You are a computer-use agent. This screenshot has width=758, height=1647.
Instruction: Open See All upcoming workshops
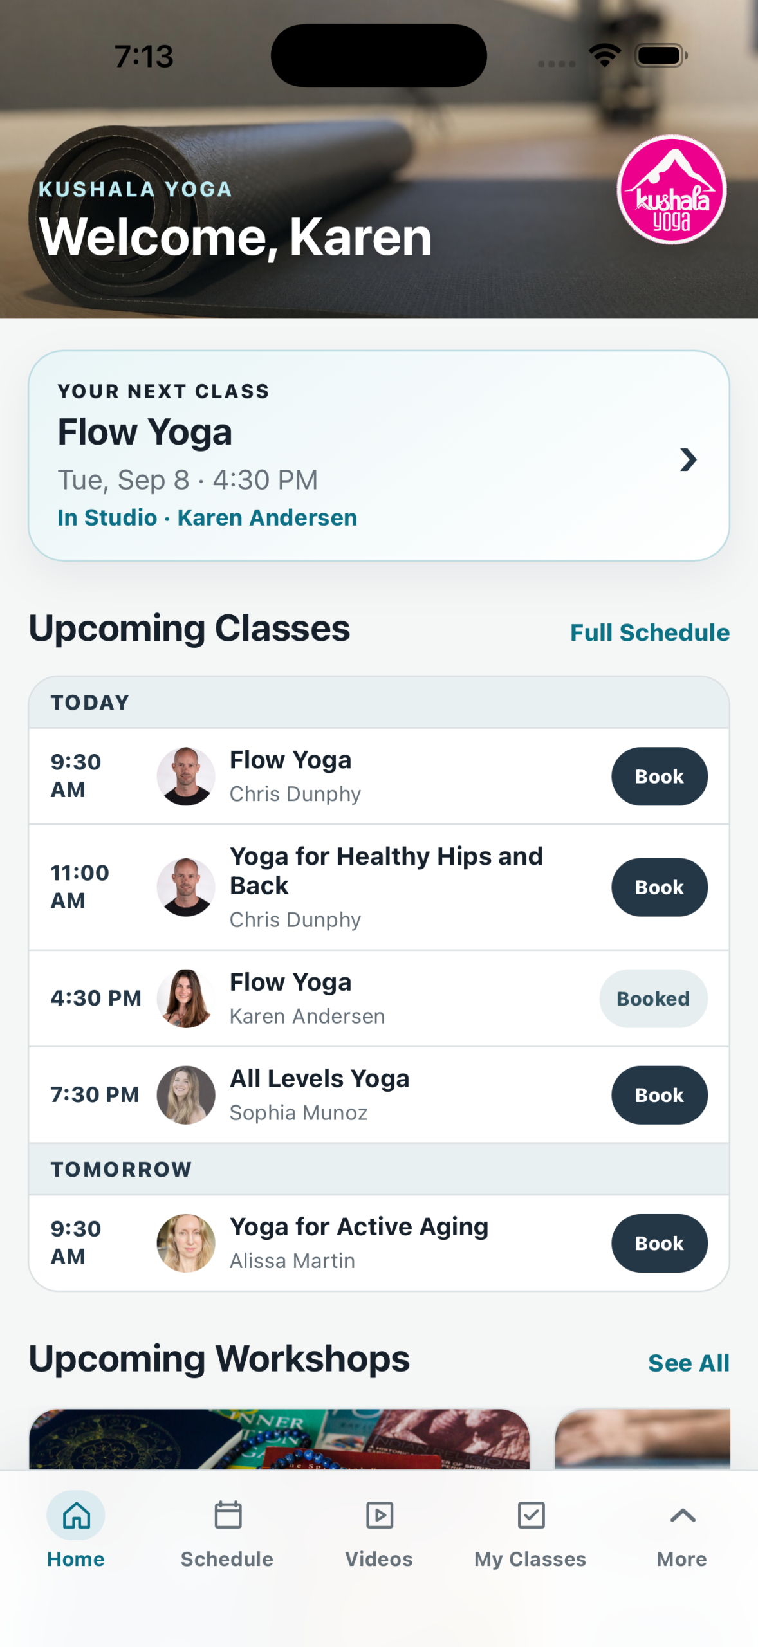pos(689,1363)
